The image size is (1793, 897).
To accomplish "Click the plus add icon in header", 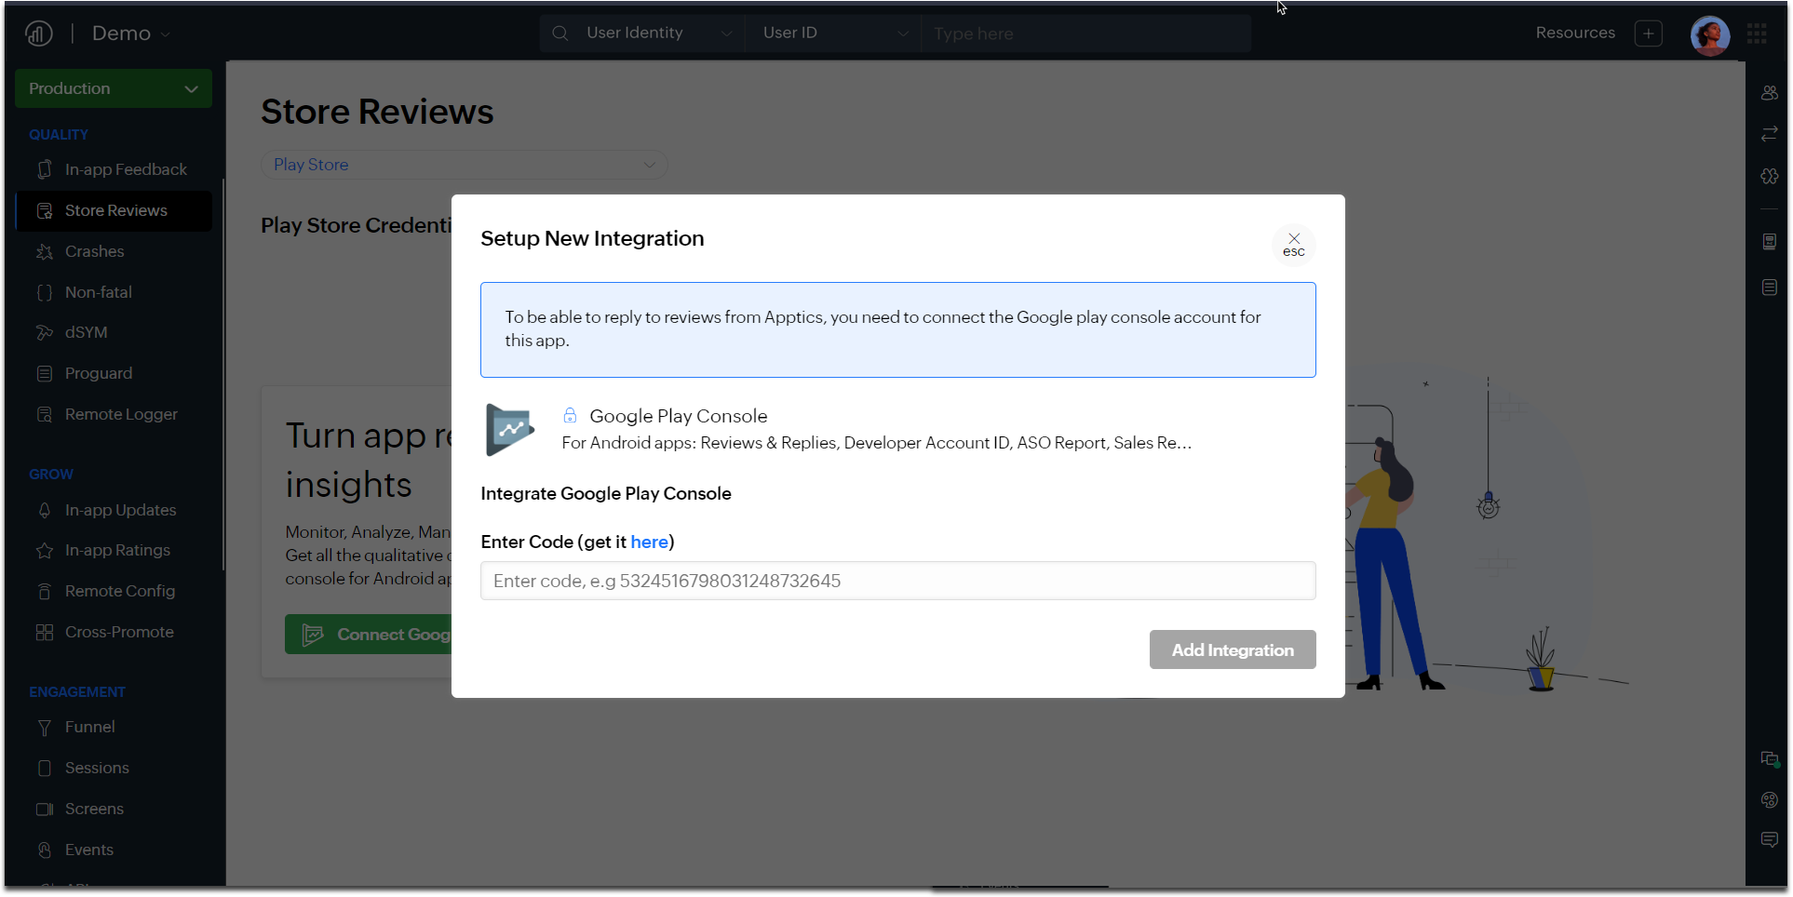I will (x=1648, y=33).
